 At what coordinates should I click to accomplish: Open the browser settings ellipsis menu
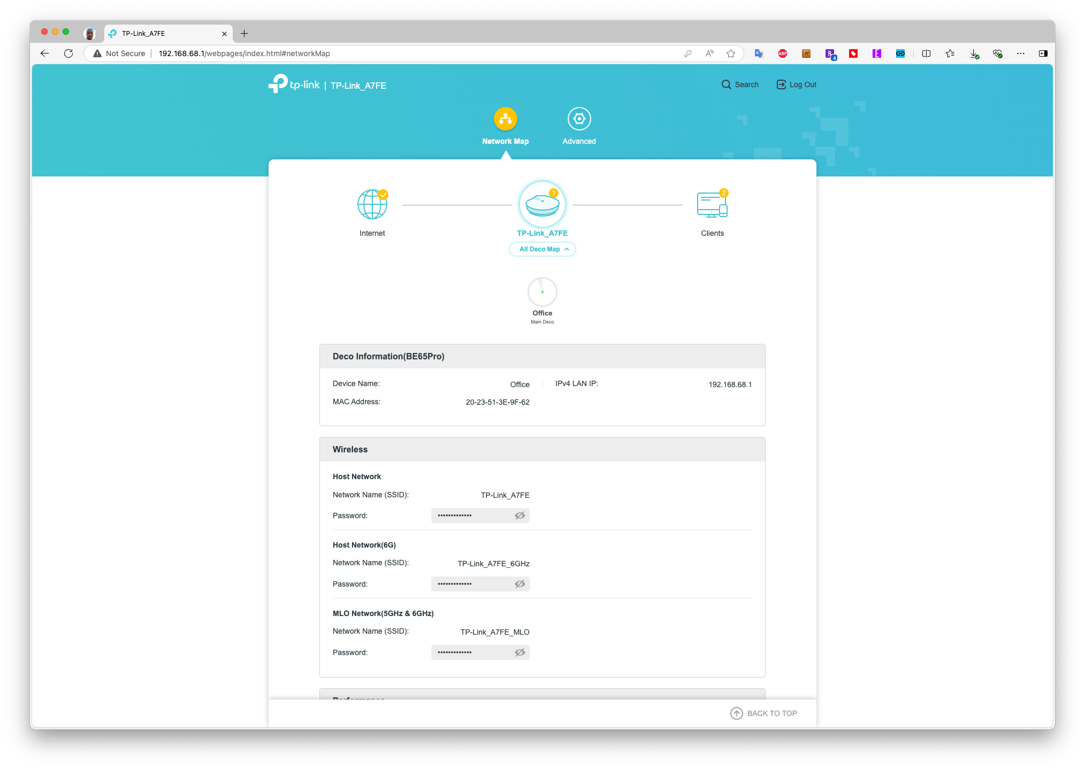1021,53
